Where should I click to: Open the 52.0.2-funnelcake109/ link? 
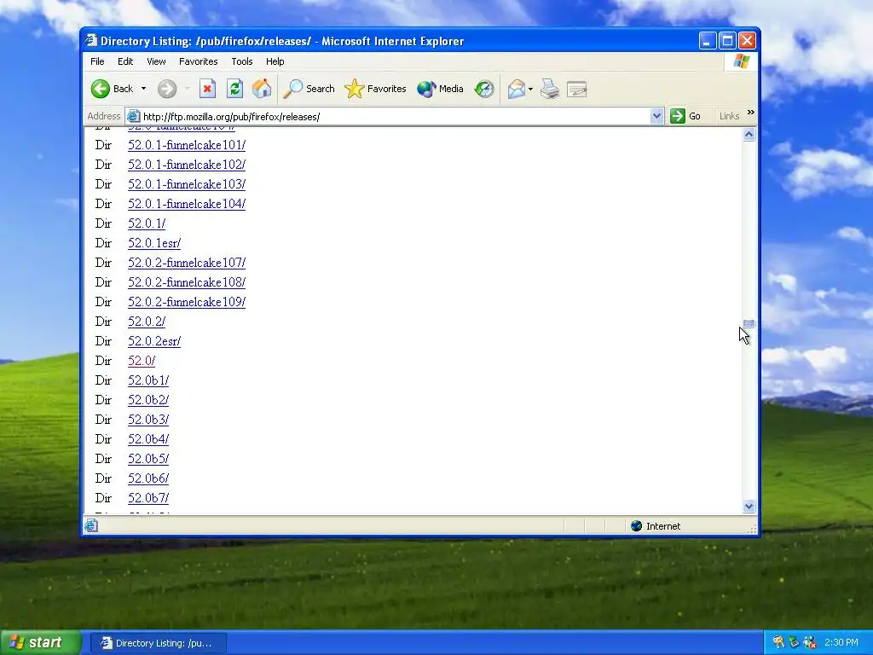[x=187, y=302]
